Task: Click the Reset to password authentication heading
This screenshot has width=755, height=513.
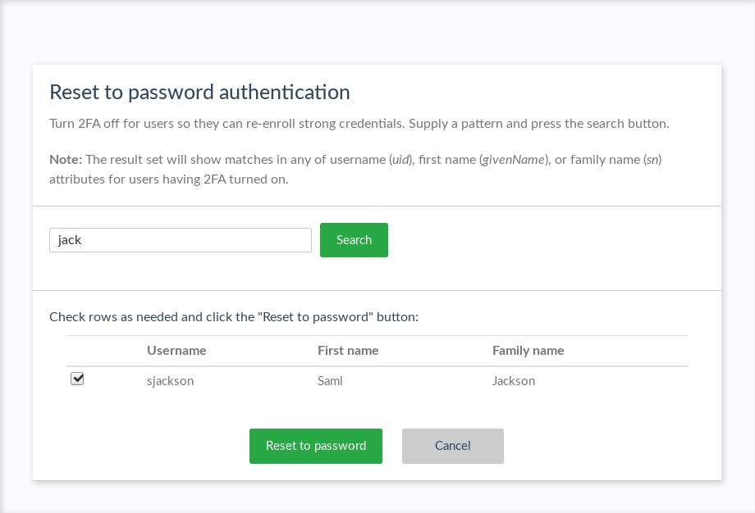Action: point(199,92)
